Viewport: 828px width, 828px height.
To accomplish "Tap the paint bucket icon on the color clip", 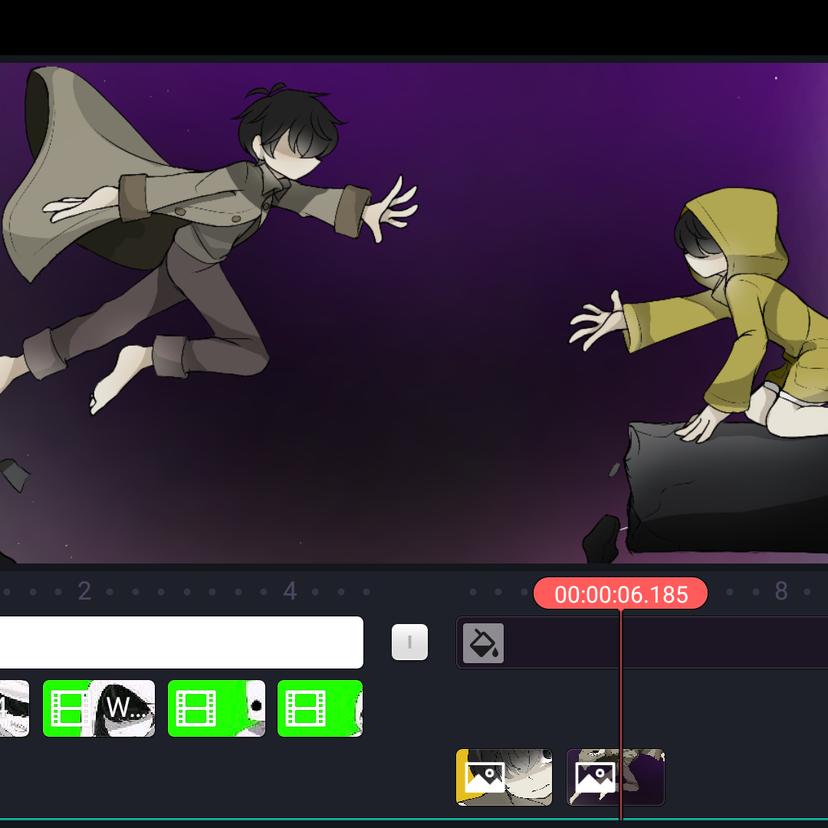I will [x=483, y=642].
